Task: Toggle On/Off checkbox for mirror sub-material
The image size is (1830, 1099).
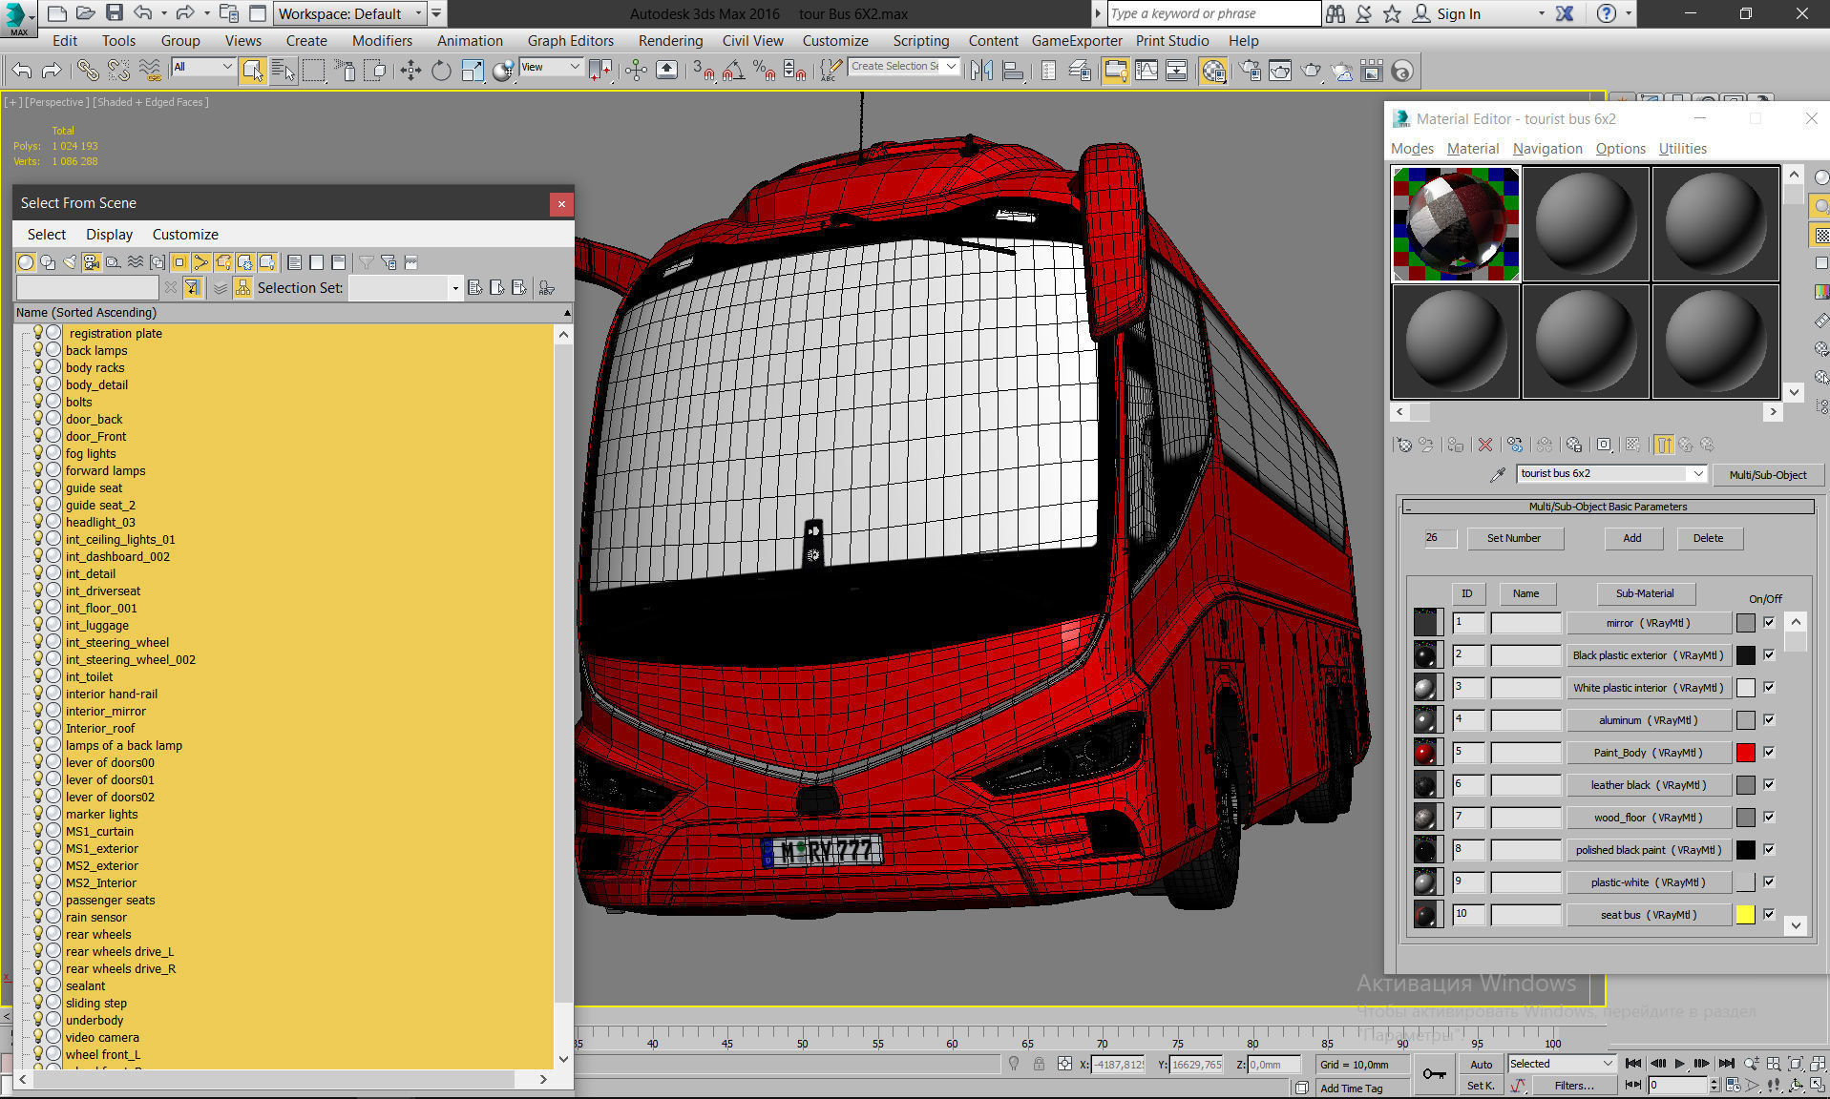Action: click(x=1769, y=623)
